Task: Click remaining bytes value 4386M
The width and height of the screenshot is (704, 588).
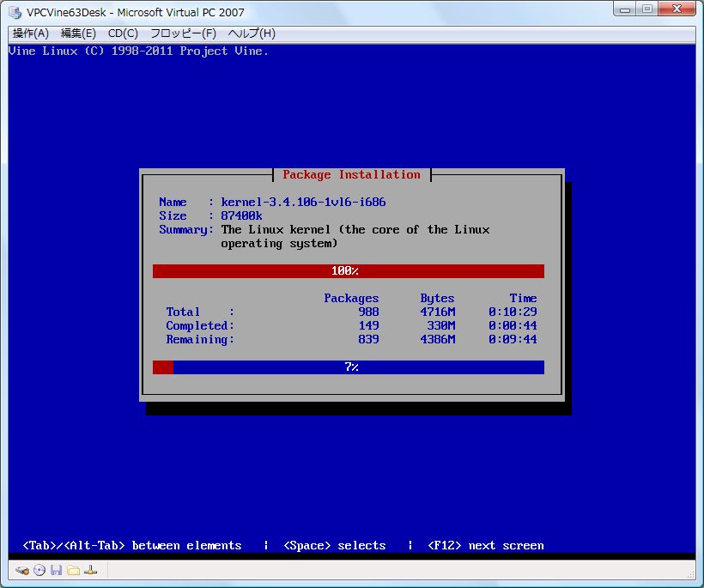Action: click(438, 340)
